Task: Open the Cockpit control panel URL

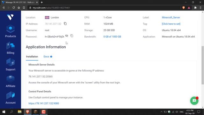Action: coord(44,103)
